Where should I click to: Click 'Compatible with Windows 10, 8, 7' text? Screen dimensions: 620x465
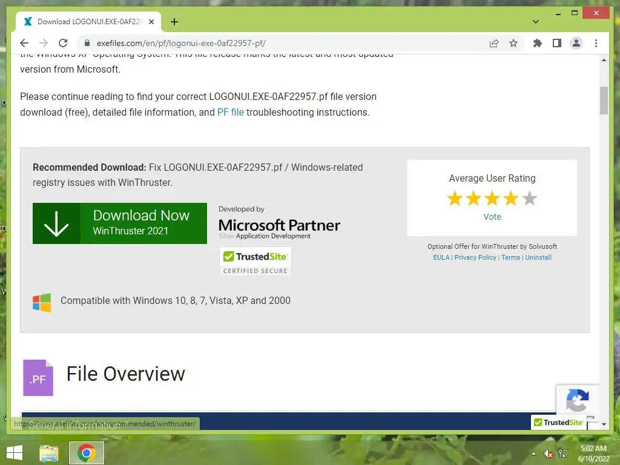pos(176,300)
